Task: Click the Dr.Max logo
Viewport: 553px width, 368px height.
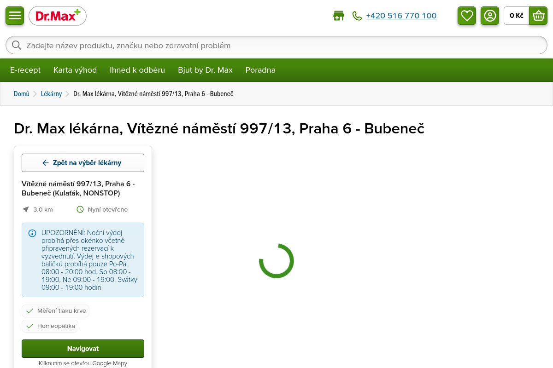Action: (58, 16)
